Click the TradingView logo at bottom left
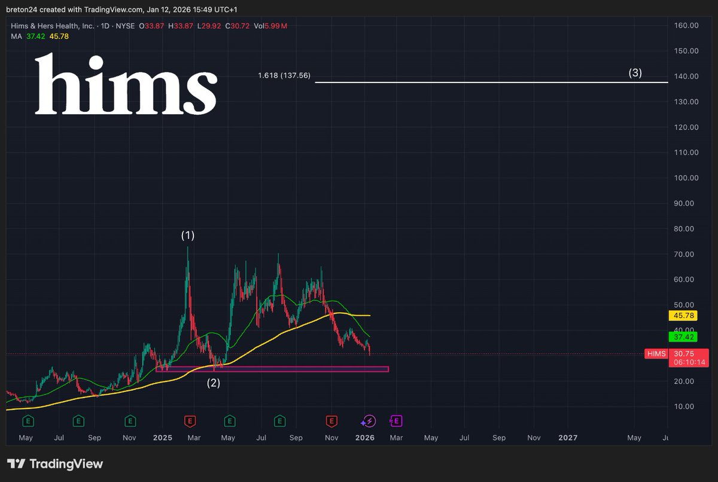The height and width of the screenshot is (482, 718). [x=54, y=463]
